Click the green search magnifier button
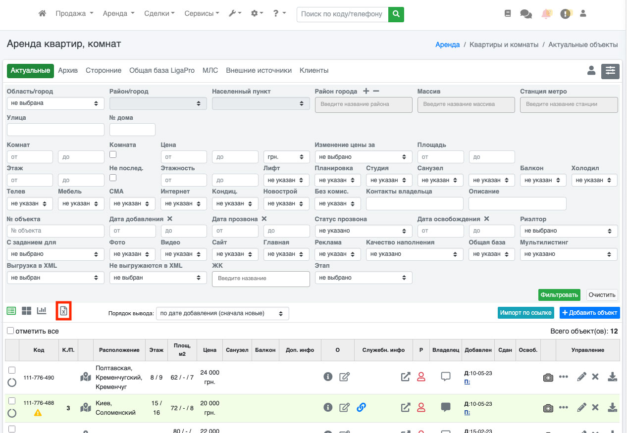The height and width of the screenshot is (433, 627). tap(396, 14)
